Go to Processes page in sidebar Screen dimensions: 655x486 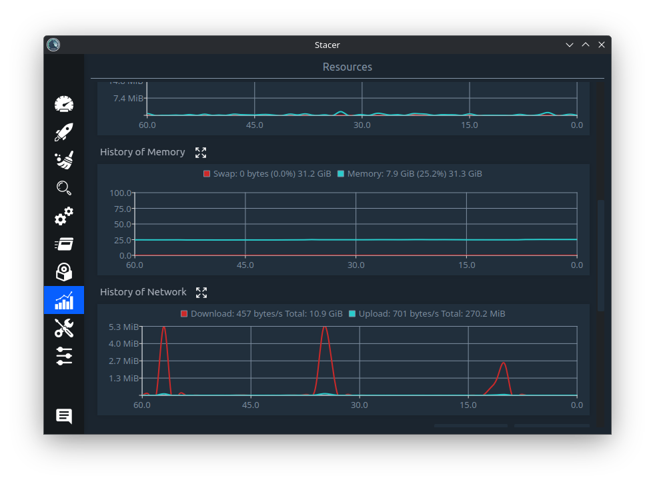pos(64,244)
